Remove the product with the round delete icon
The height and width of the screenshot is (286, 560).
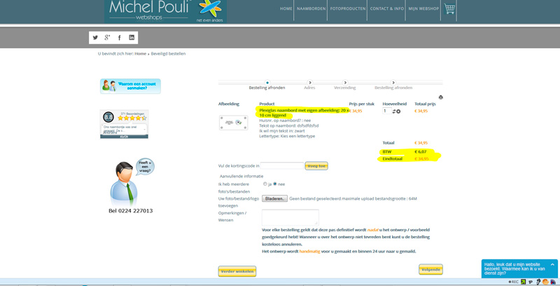click(398, 111)
